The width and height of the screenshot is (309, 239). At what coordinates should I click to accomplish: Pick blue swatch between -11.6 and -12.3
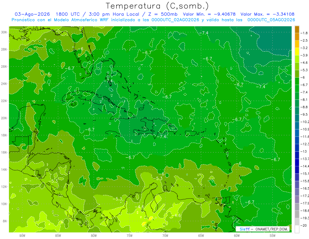coord(297,140)
